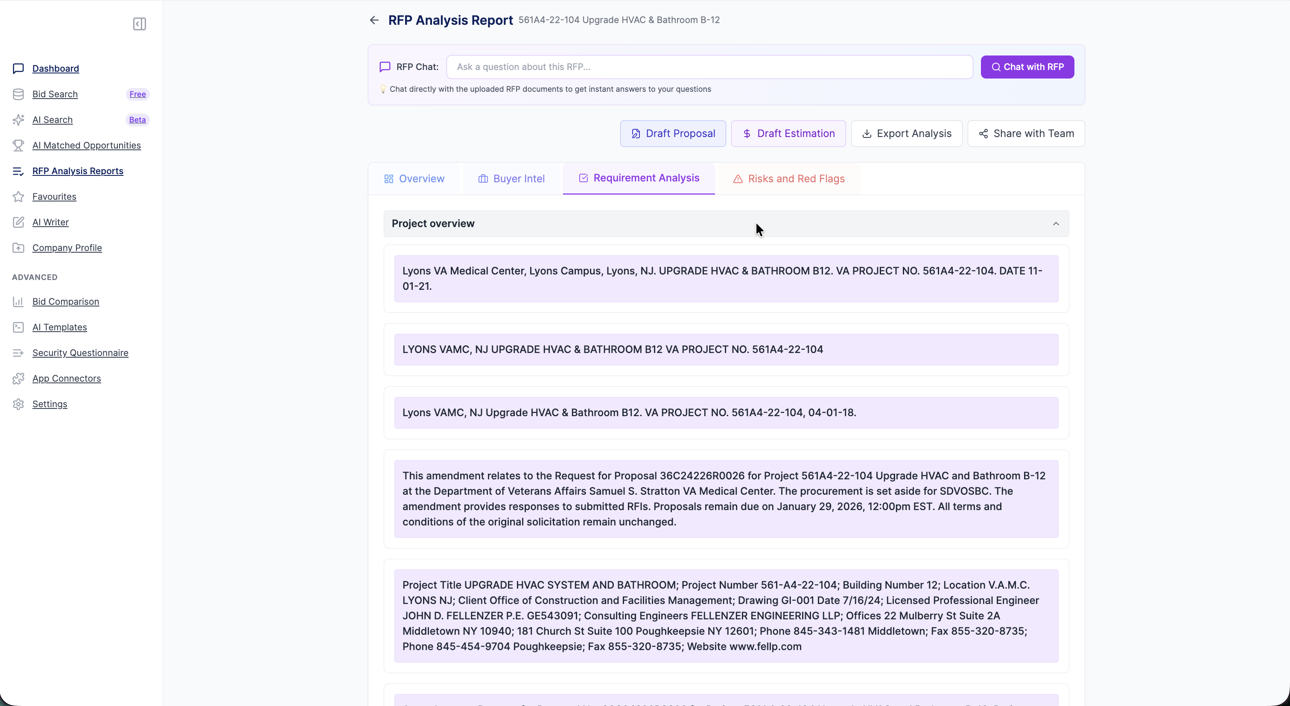
Task: Open the AI Templates page
Action: tap(60, 327)
